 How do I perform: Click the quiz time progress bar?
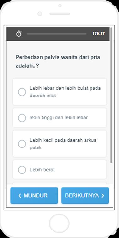click(x=57, y=34)
